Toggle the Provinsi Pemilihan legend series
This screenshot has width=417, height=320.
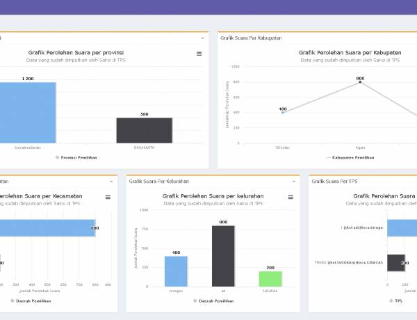coord(78,158)
